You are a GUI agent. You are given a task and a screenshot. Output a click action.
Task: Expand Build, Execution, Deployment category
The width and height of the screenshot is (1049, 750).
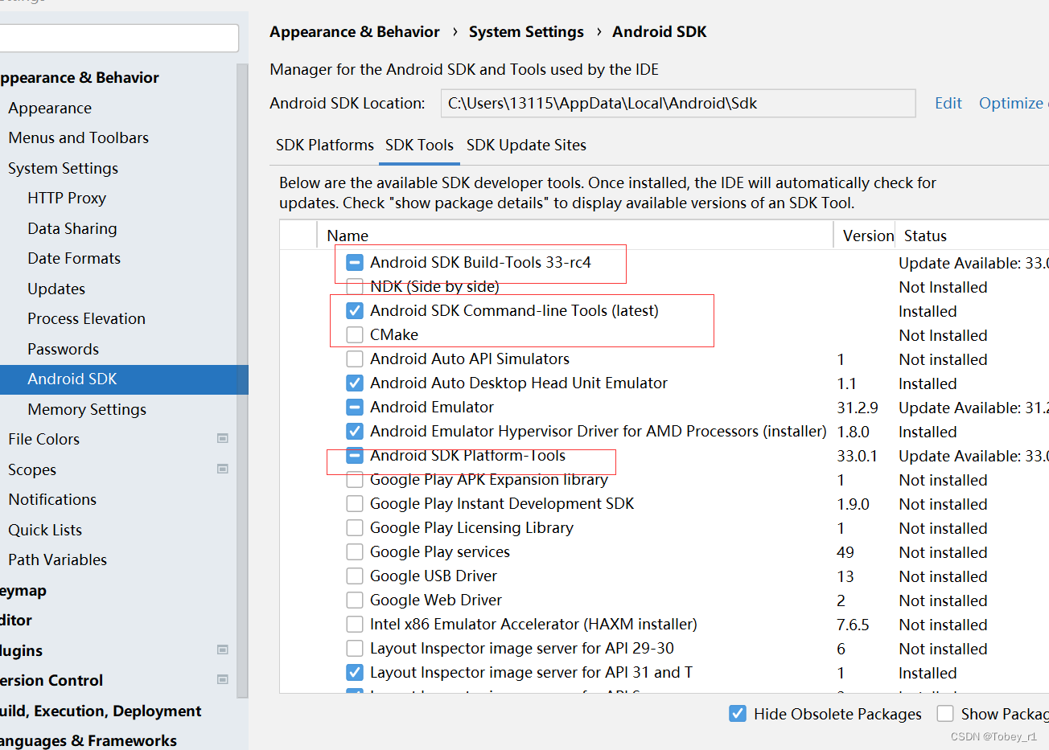click(101, 711)
